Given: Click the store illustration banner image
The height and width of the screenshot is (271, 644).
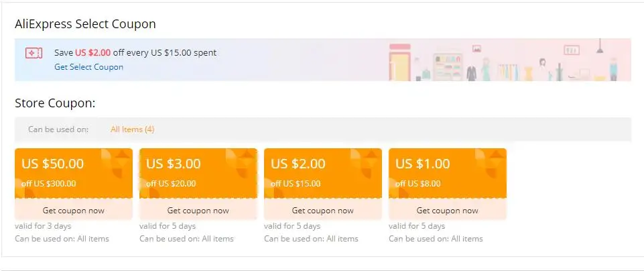Looking at the screenshot, I should (509, 60).
